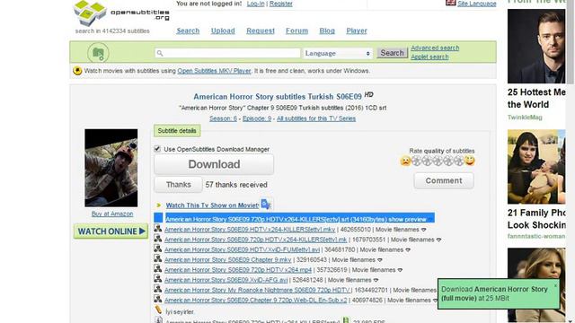Click the green folder icon in search bar

(x=98, y=53)
